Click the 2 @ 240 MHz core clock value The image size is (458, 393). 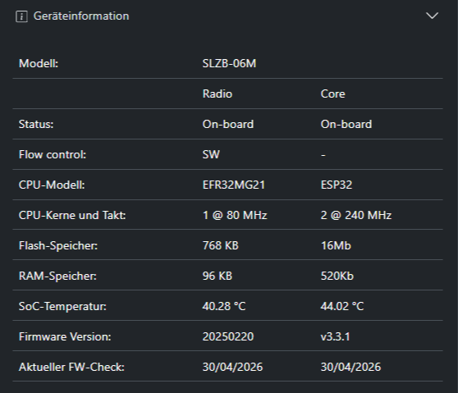[356, 215]
